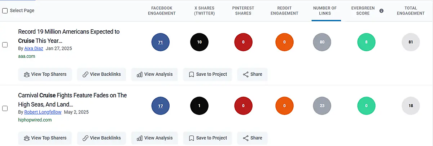This screenshot has height=146, width=433.
Task: Click the Evergreen Score info icon
Action: [381, 11]
